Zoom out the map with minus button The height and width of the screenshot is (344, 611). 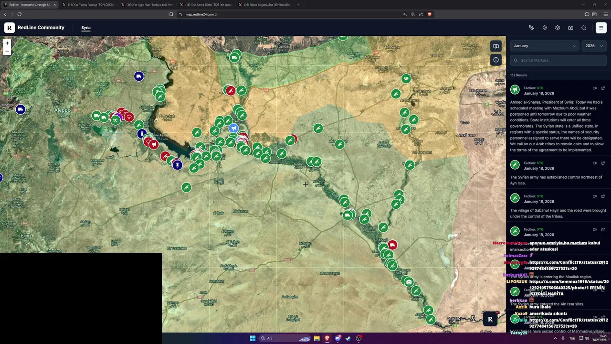click(x=7, y=51)
